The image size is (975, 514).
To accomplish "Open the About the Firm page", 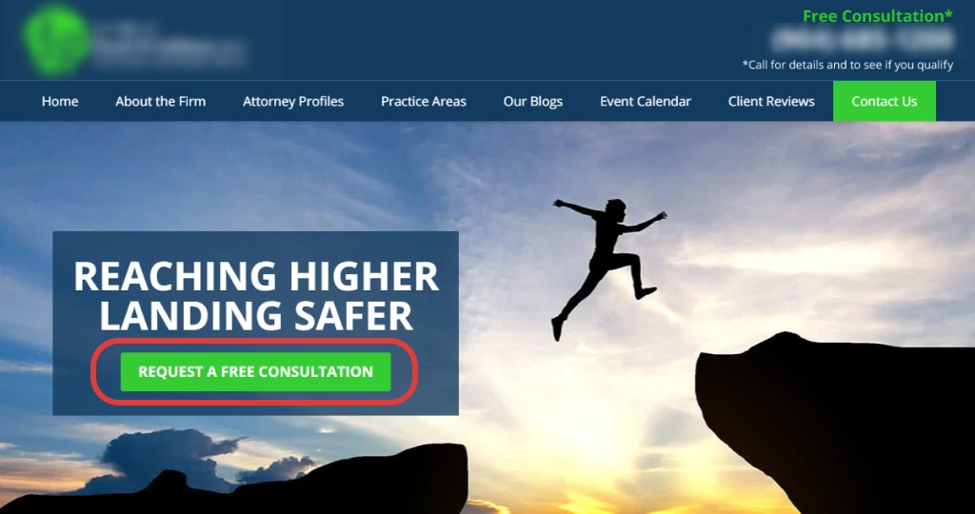I will [x=160, y=101].
